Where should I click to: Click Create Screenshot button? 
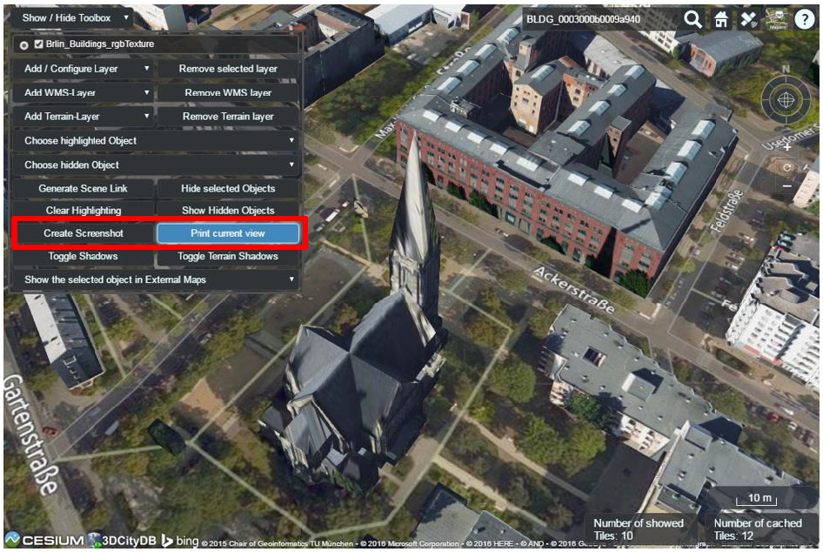tap(84, 233)
